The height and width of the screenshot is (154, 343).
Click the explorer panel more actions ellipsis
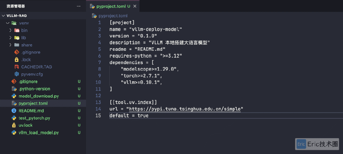[x=79, y=6]
